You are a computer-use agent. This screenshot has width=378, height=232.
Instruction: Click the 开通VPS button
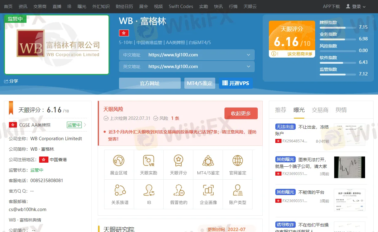236,83
